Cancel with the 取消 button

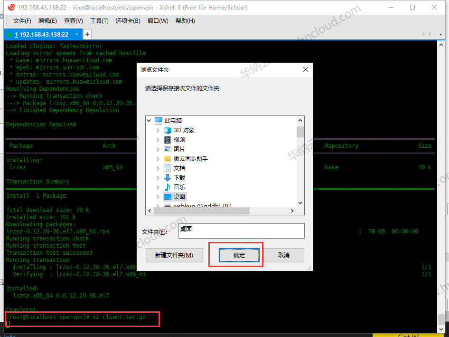[x=283, y=255]
